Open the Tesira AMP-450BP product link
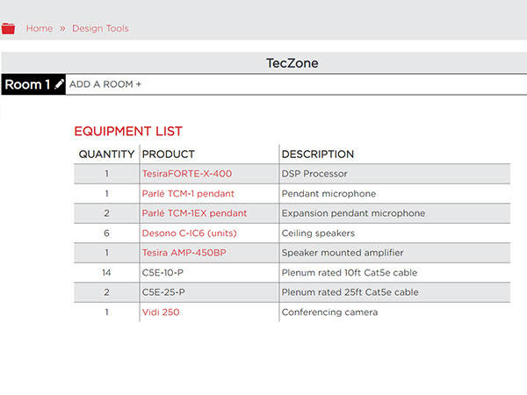This screenshot has height=395, width=527. point(184,253)
